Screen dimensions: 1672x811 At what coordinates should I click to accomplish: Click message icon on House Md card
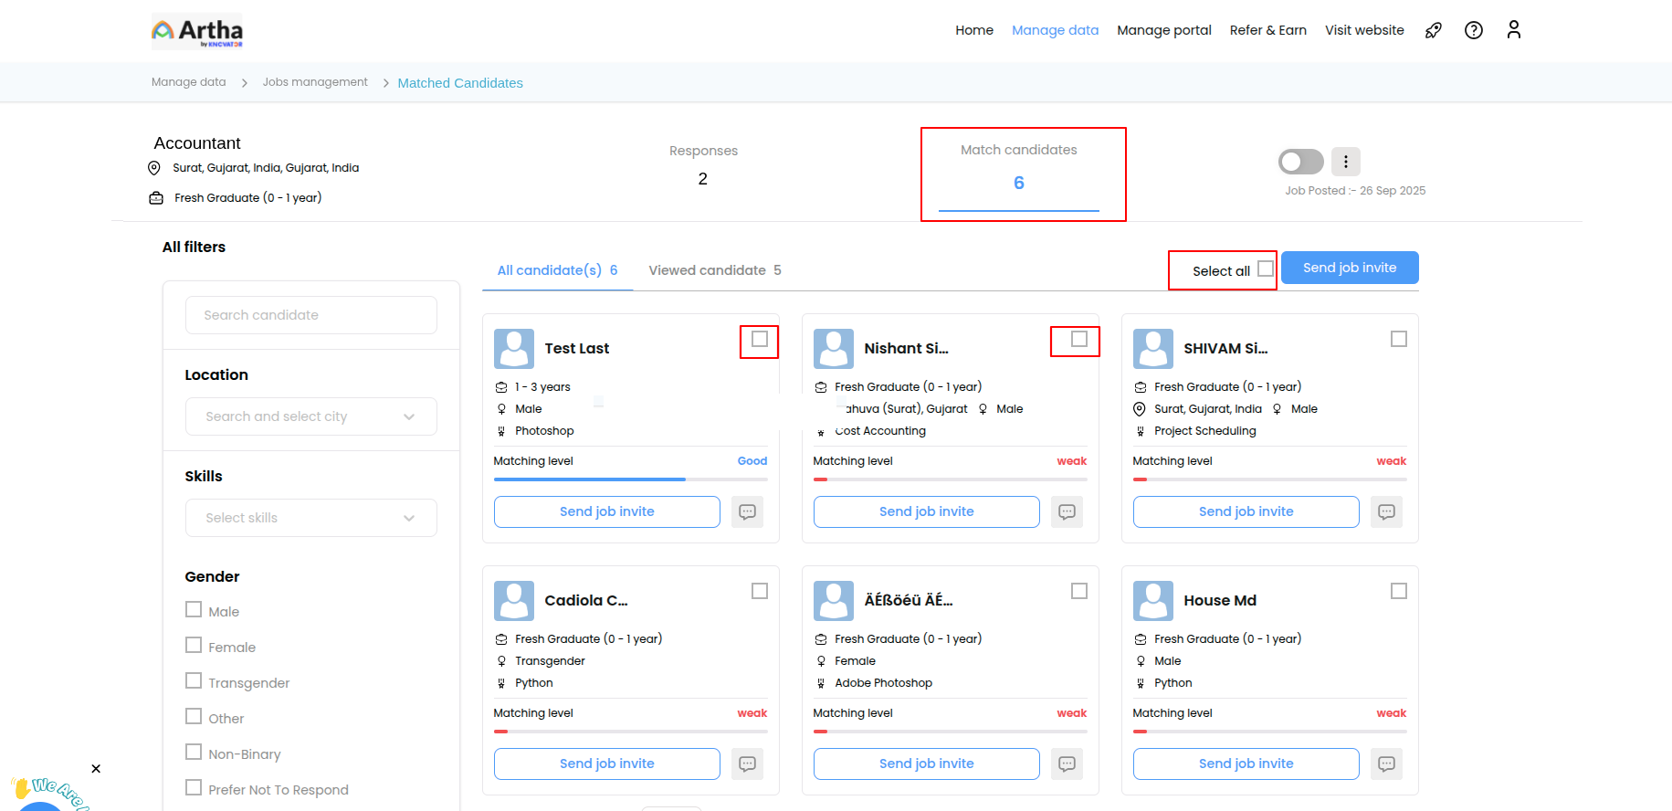click(1386, 764)
